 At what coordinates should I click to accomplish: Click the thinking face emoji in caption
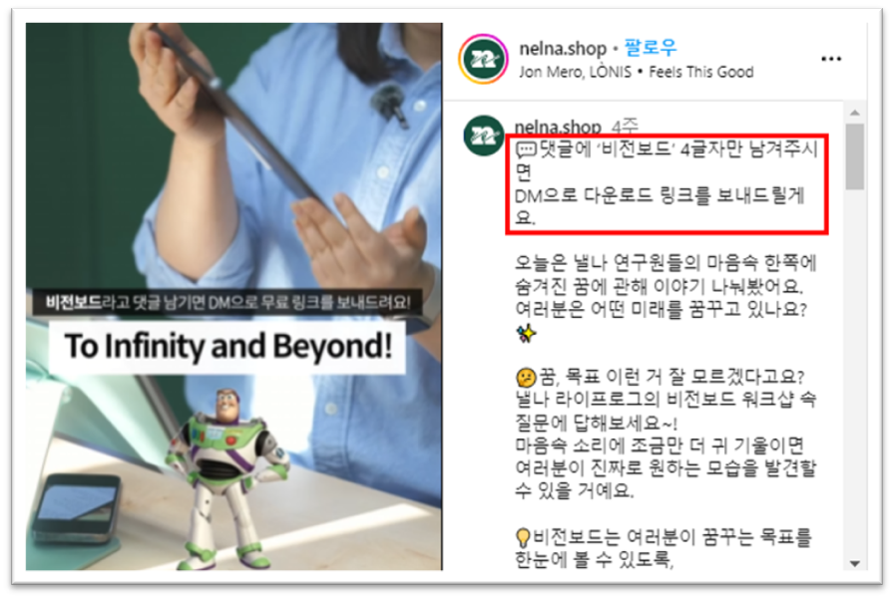click(526, 377)
